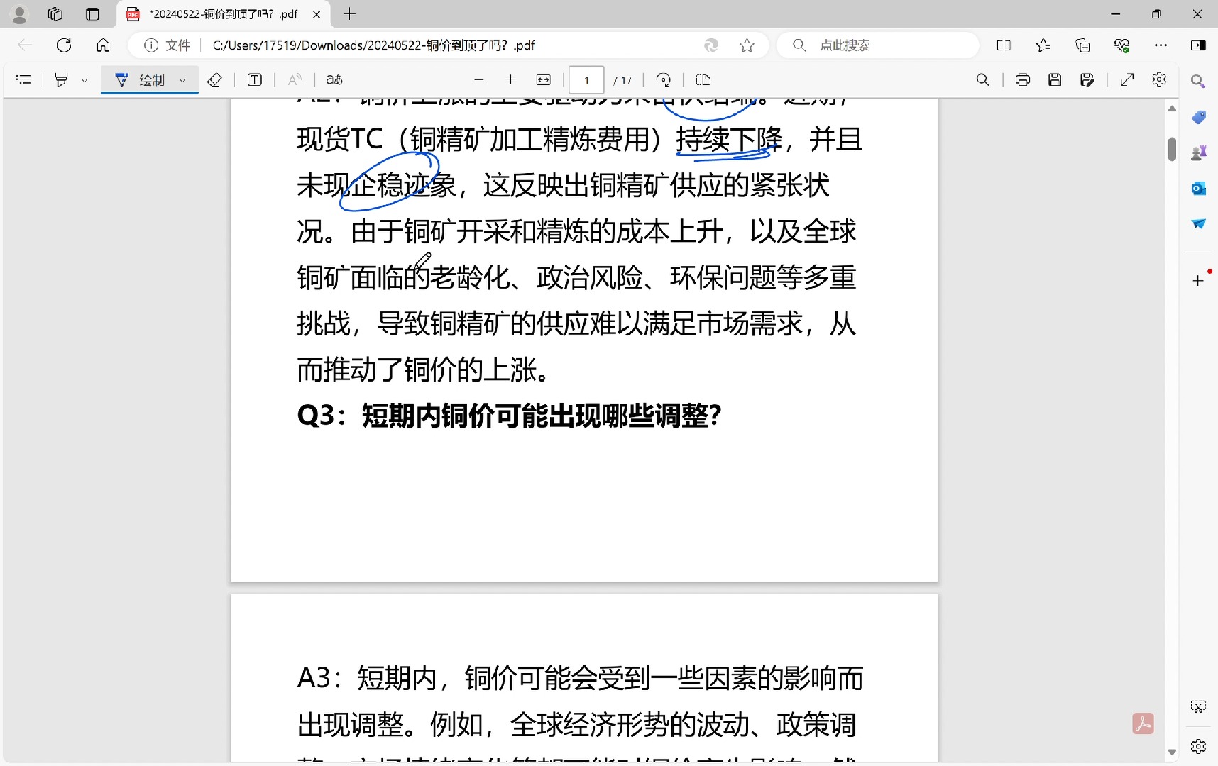Viewport: 1218px width, 766px height.
Task: Open browser essentials heart icon
Action: pos(1121,45)
